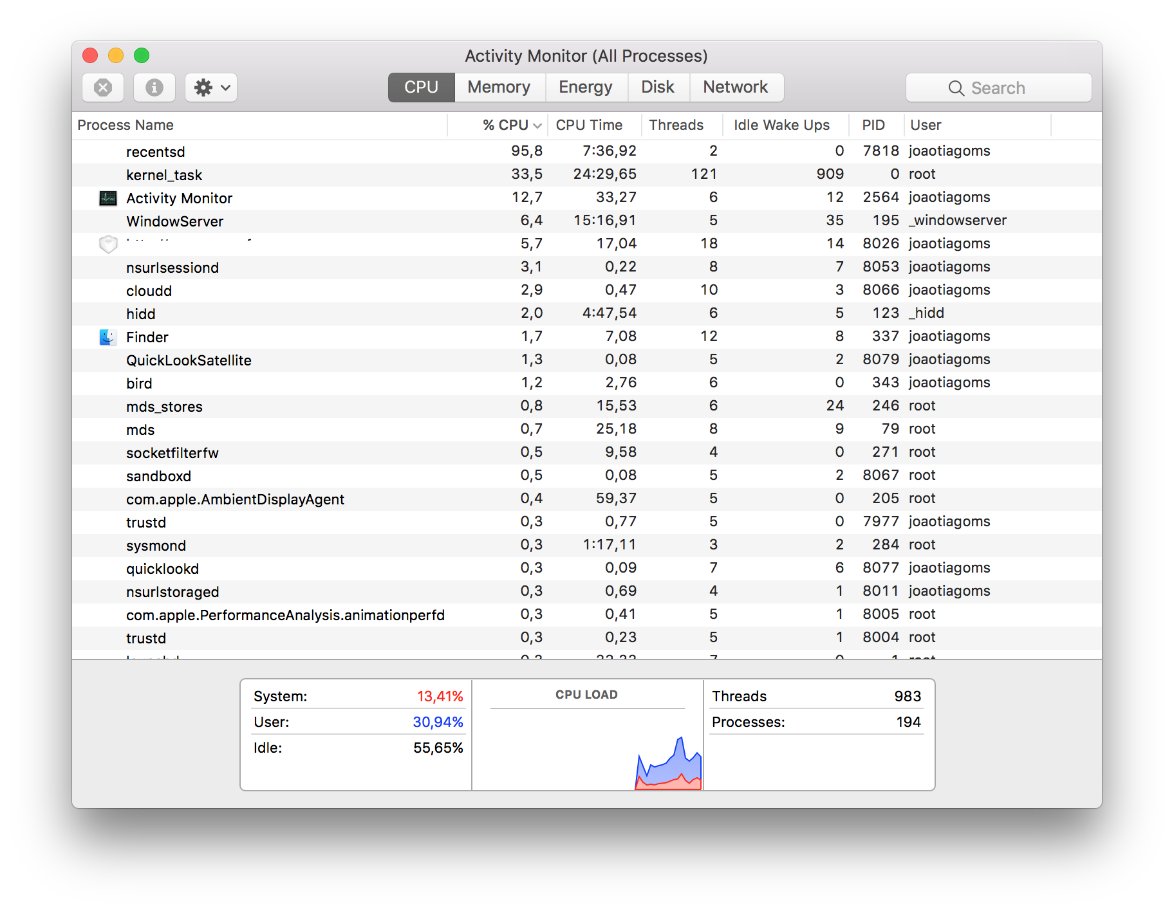Switch to the CPU tab
The width and height of the screenshot is (1174, 911).
coord(422,87)
